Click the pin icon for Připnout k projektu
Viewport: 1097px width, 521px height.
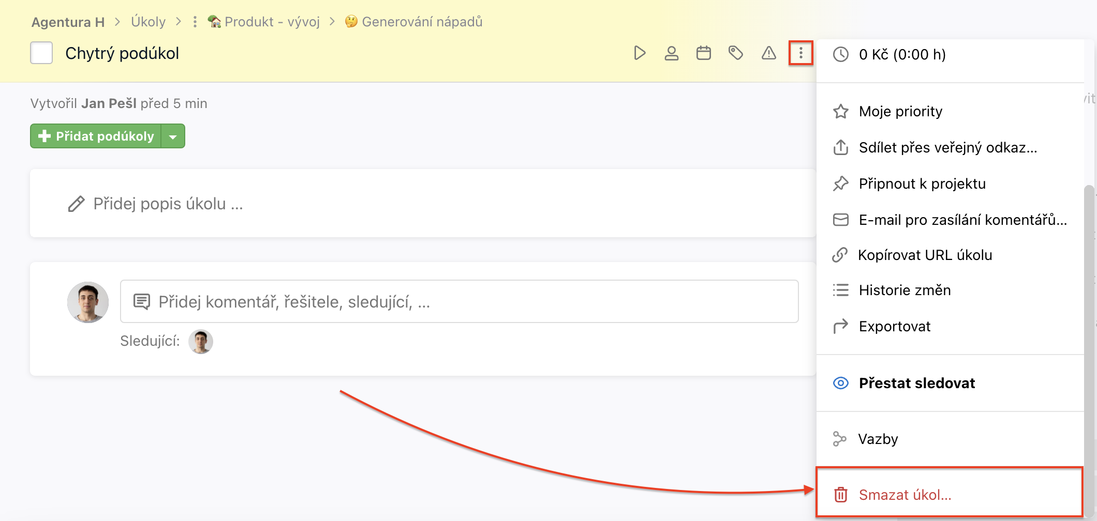coord(841,183)
